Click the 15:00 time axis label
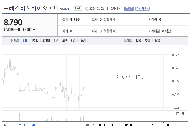This screenshot has width=190, height=131. click(167, 125)
